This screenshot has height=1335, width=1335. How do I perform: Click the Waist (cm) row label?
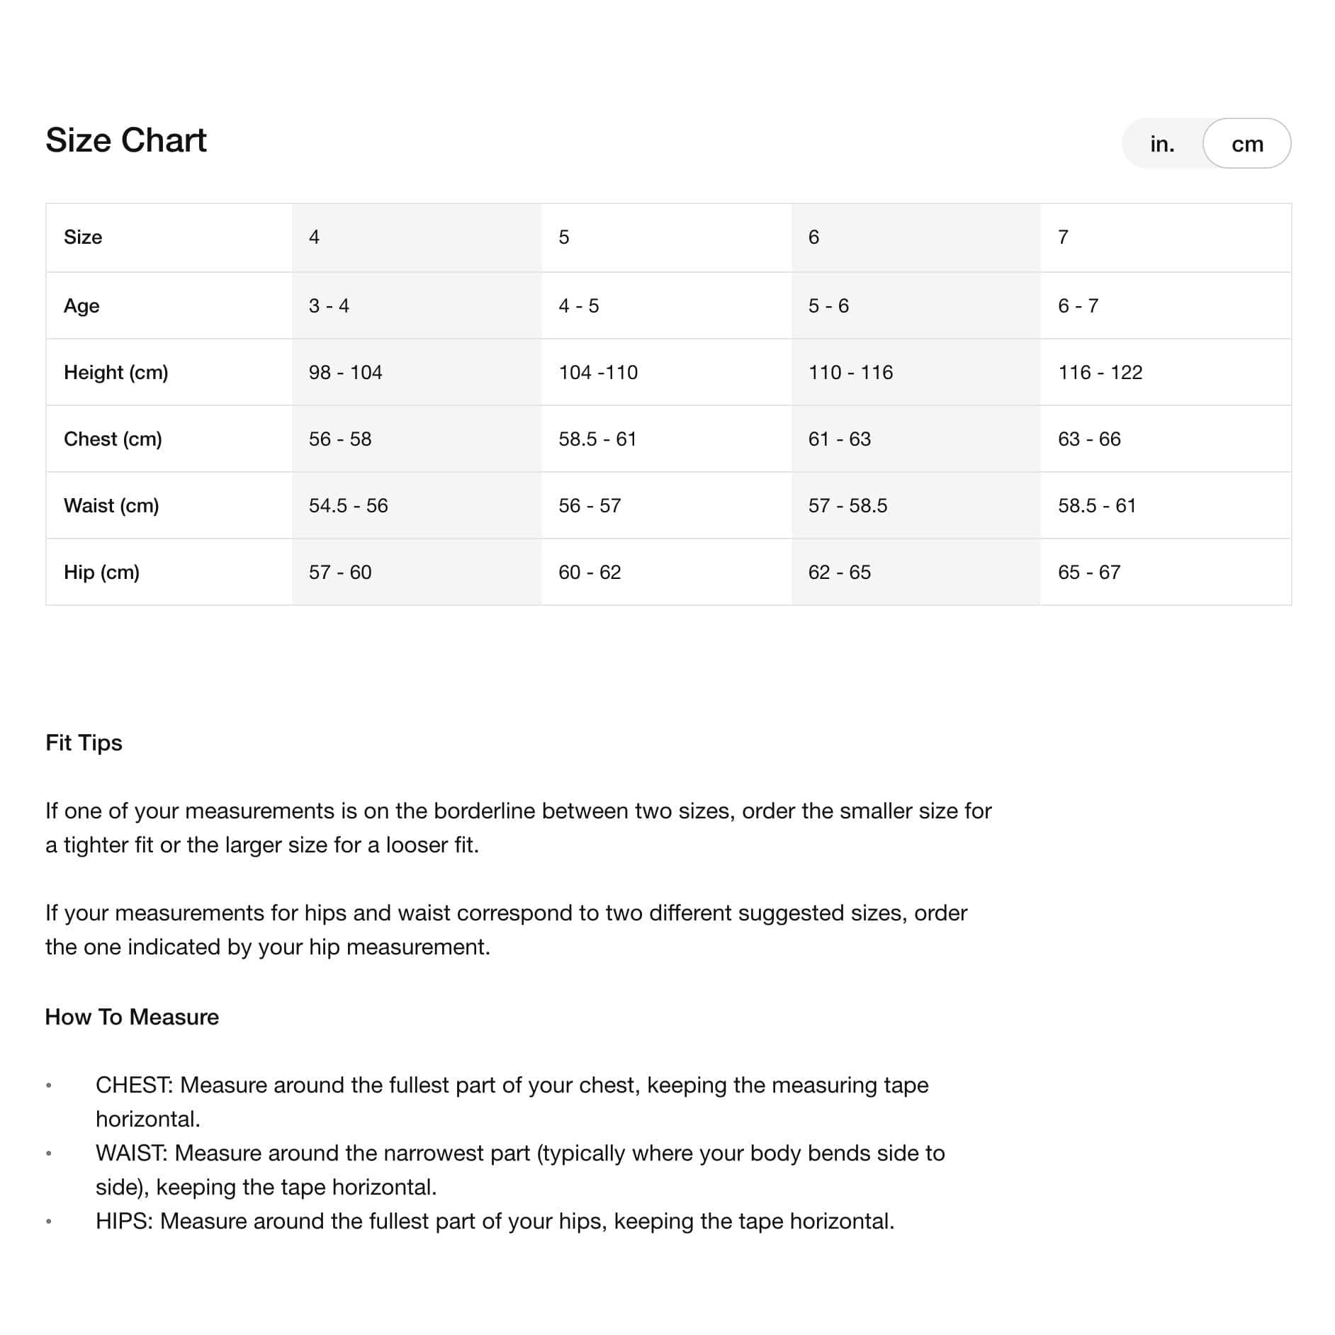111,506
